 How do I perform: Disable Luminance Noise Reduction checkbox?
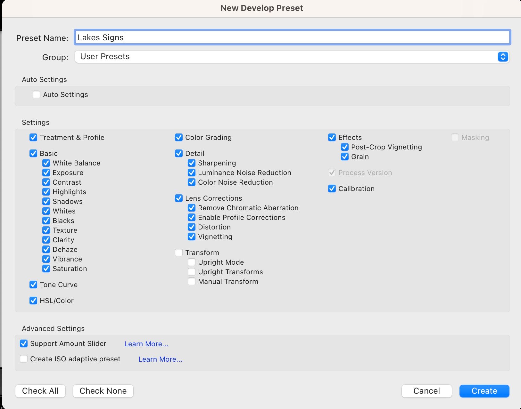click(x=192, y=173)
